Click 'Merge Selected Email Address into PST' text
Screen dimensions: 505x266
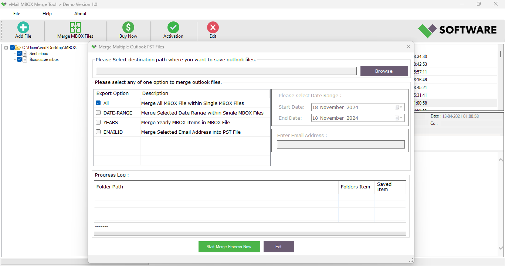click(191, 132)
